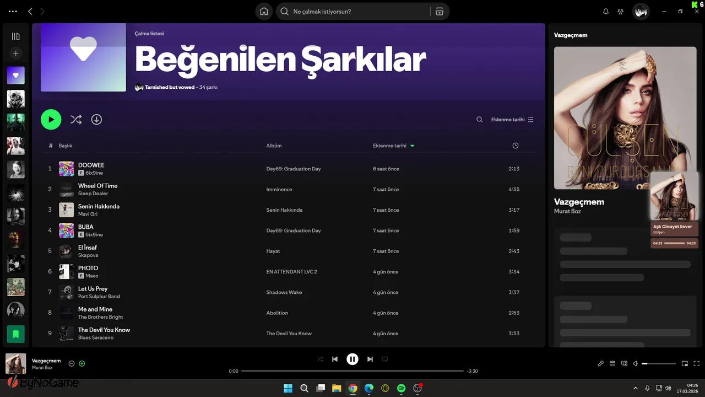Viewport: 705px width, 397px height.
Task: Sort by the Başlık column header
Action: coord(66,146)
